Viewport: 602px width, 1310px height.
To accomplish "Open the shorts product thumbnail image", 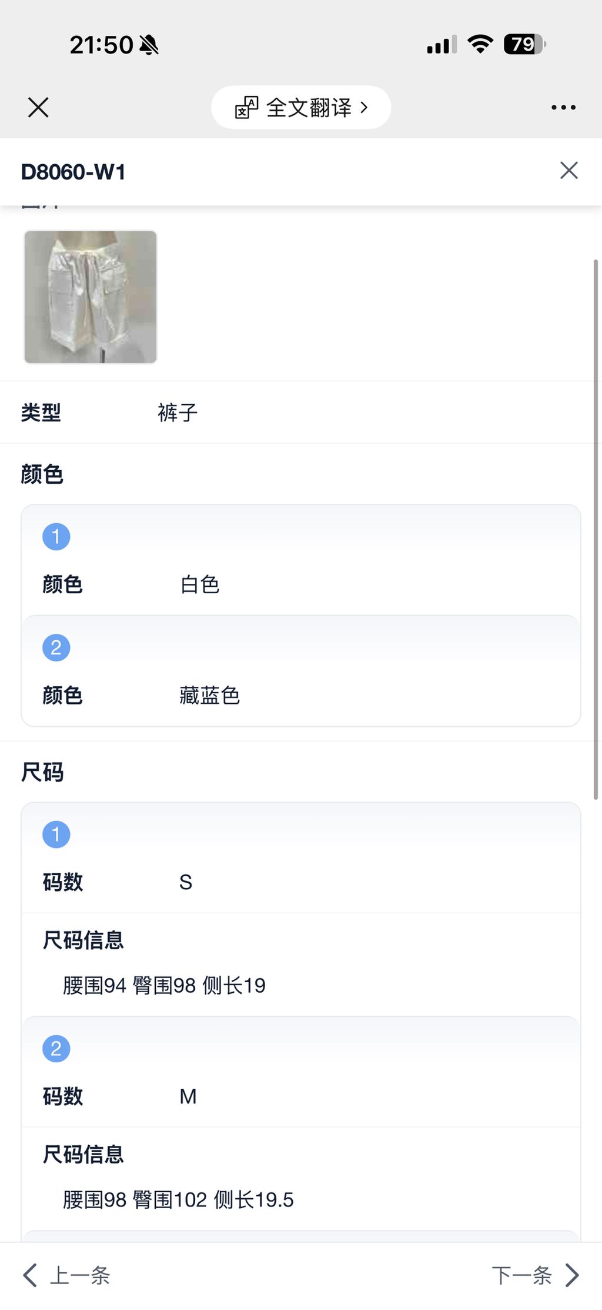I will coord(91,297).
